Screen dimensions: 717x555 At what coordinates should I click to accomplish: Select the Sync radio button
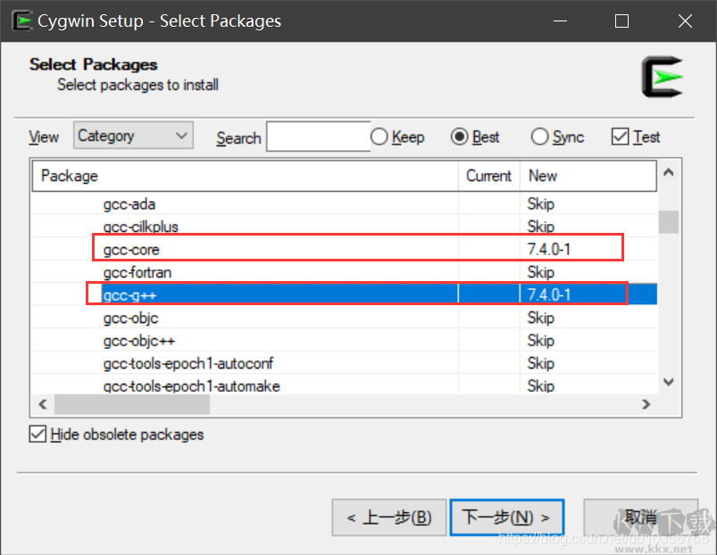538,137
